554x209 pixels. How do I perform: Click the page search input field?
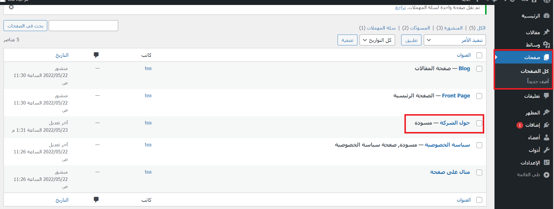pos(83,26)
